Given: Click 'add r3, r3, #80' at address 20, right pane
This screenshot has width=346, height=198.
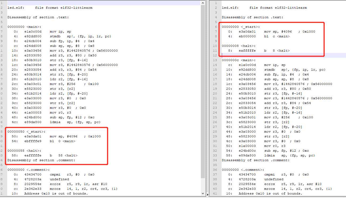Looking at the screenshot, I should pos(287,89).
